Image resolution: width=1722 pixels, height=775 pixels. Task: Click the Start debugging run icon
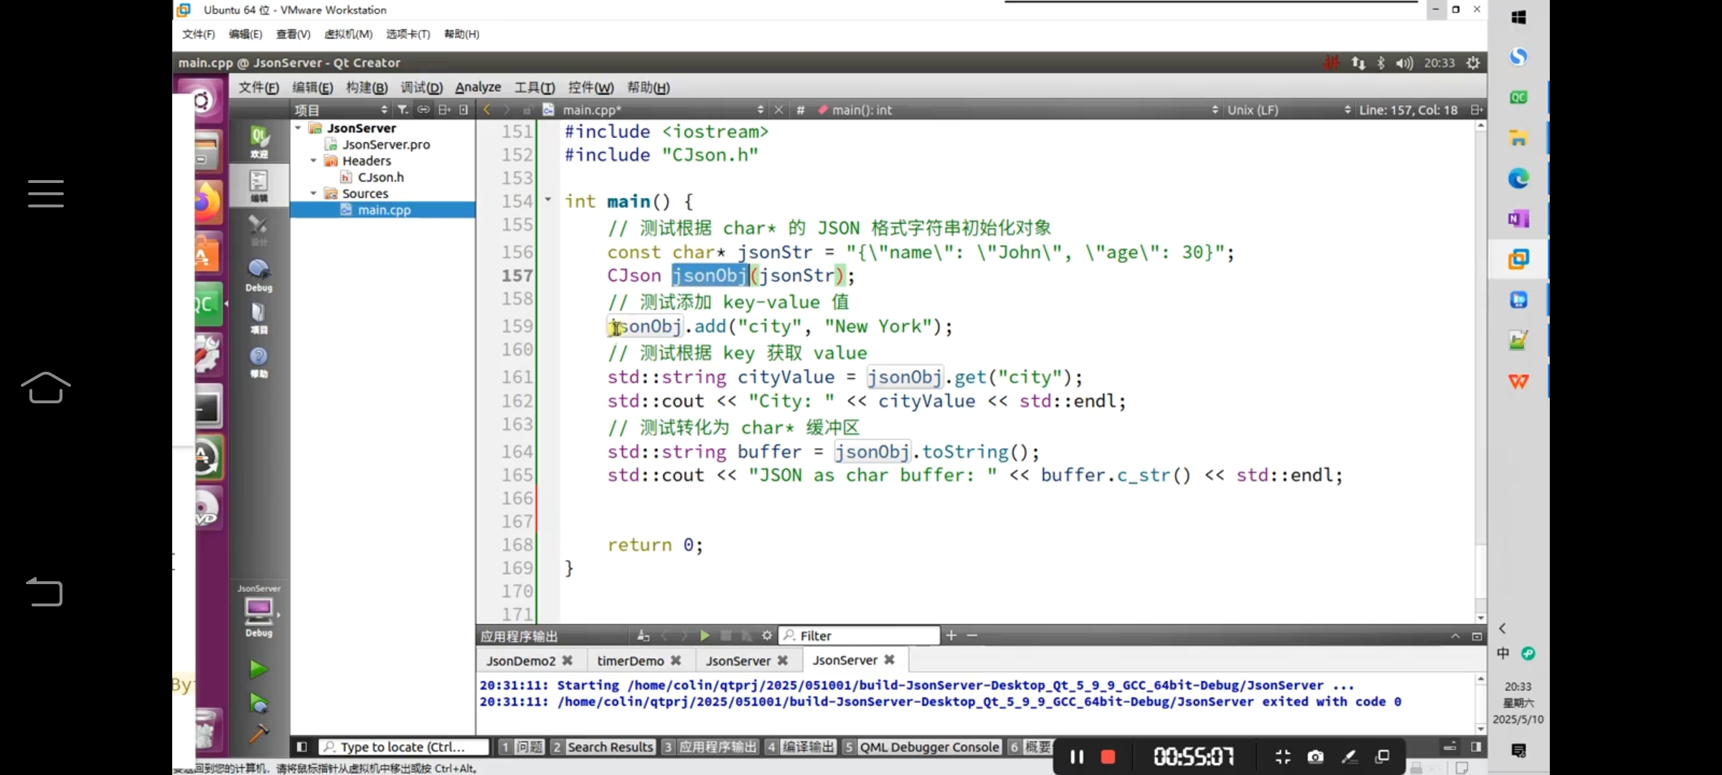(x=258, y=703)
